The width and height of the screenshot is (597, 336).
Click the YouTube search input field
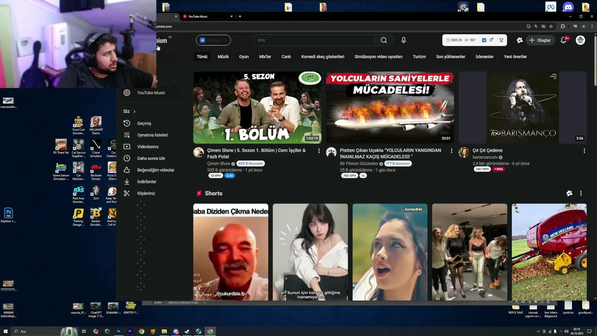click(x=314, y=40)
